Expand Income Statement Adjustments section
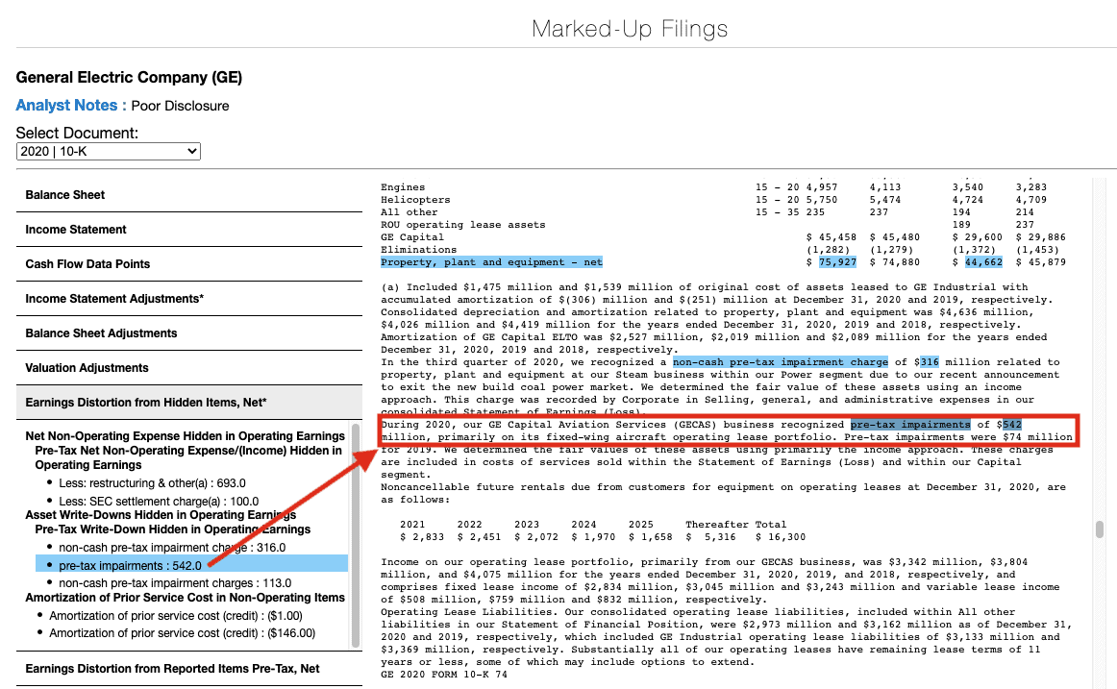The width and height of the screenshot is (1117, 689). click(x=188, y=298)
